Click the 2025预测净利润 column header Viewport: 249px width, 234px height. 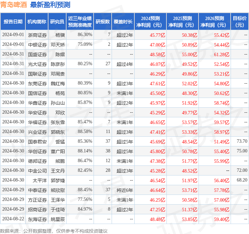click(182, 22)
